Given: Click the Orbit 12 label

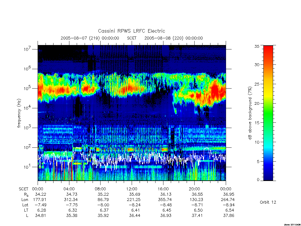Looking at the screenshot, I should click(268, 202).
